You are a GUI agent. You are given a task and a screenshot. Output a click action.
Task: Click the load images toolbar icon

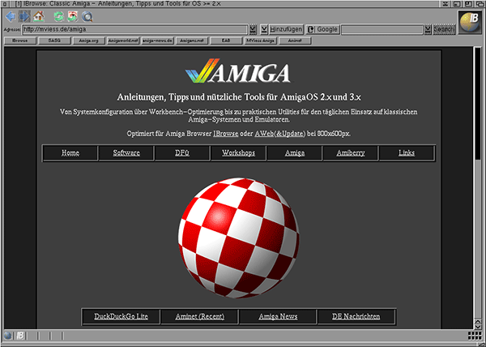tap(73, 16)
